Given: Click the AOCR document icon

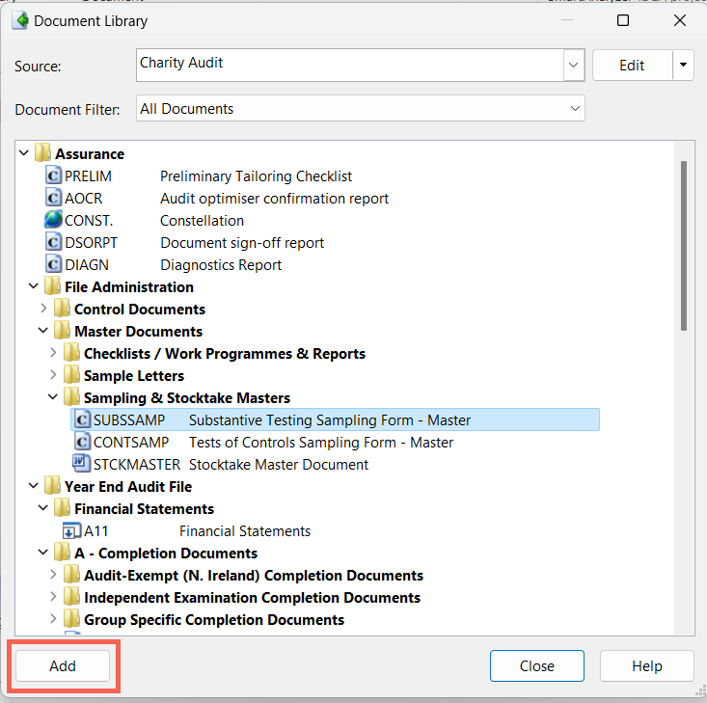Looking at the screenshot, I should coord(53,197).
